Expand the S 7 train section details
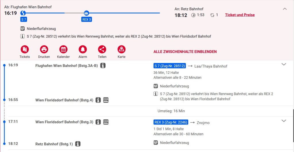Image resolution: width=294 pixels, height=152 pixels. click(x=284, y=64)
